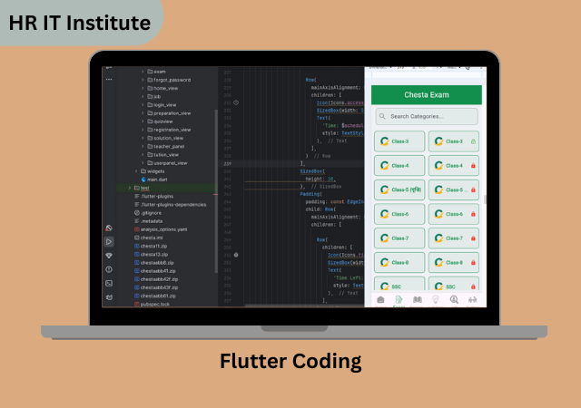Open the Class-6 card without a lock

coord(399,214)
